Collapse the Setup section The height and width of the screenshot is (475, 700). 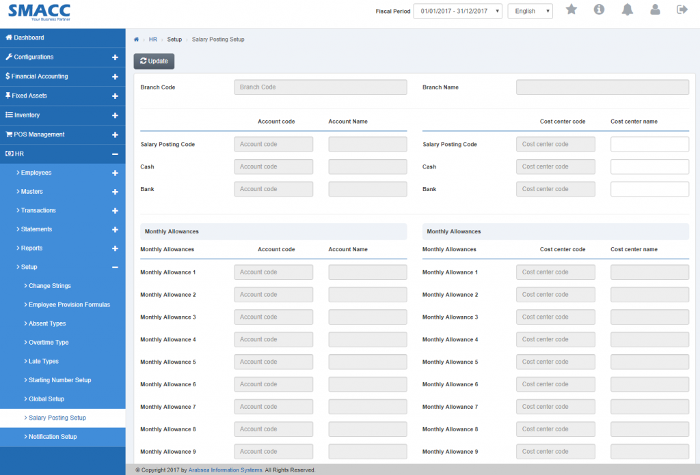coord(29,267)
